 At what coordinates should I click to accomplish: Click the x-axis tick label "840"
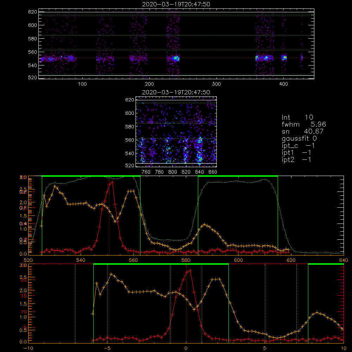coord(199,172)
